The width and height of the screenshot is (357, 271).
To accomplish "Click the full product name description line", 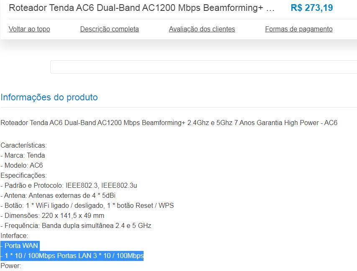I will click(169, 123).
